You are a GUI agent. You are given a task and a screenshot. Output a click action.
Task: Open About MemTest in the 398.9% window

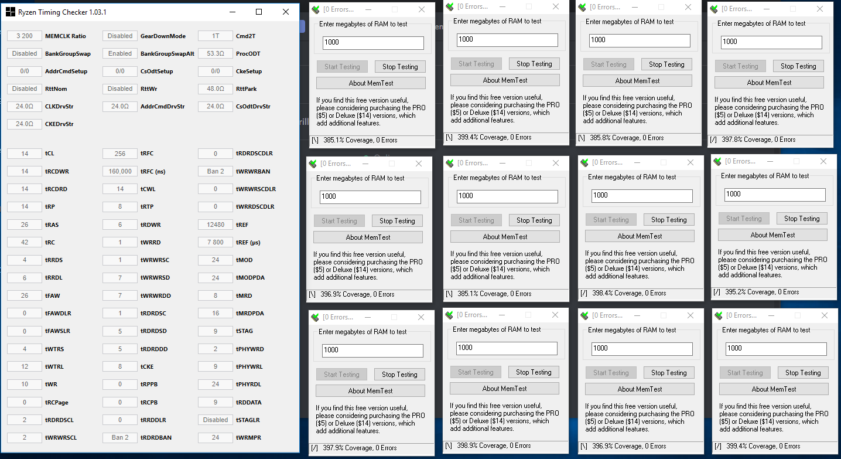click(x=504, y=389)
